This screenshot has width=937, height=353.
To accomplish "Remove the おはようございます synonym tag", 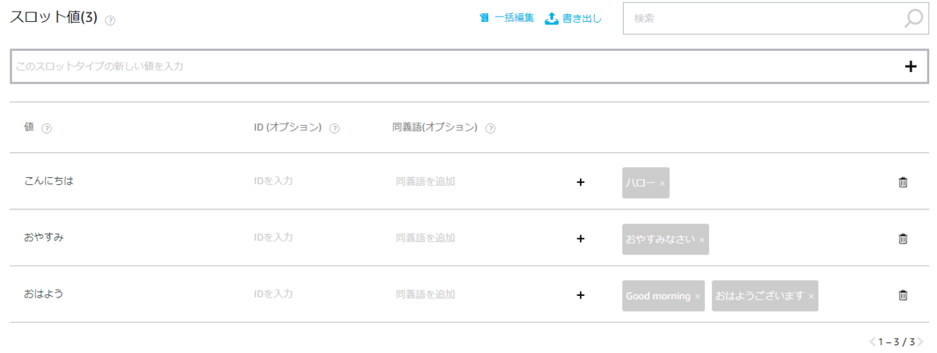I will click(811, 297).
